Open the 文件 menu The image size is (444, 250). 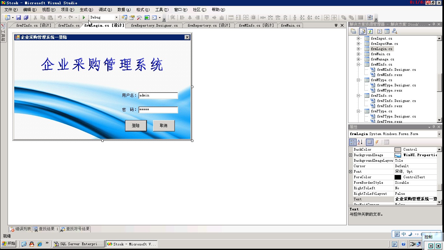click(11, 10)
